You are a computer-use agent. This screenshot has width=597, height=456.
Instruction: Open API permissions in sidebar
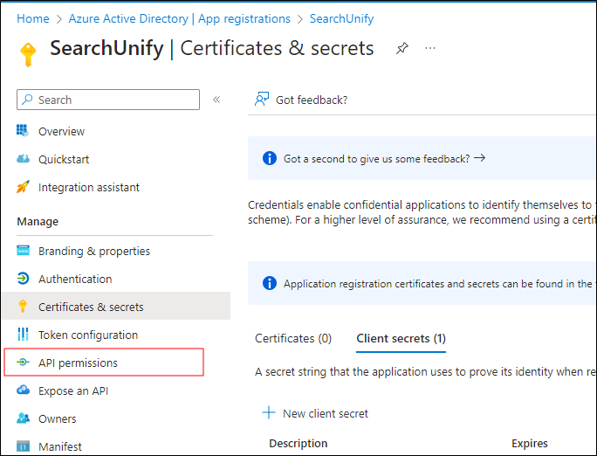pos(78,363)
